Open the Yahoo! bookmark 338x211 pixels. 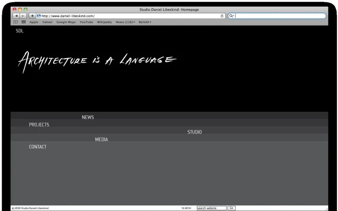click(x=47, y=22)
